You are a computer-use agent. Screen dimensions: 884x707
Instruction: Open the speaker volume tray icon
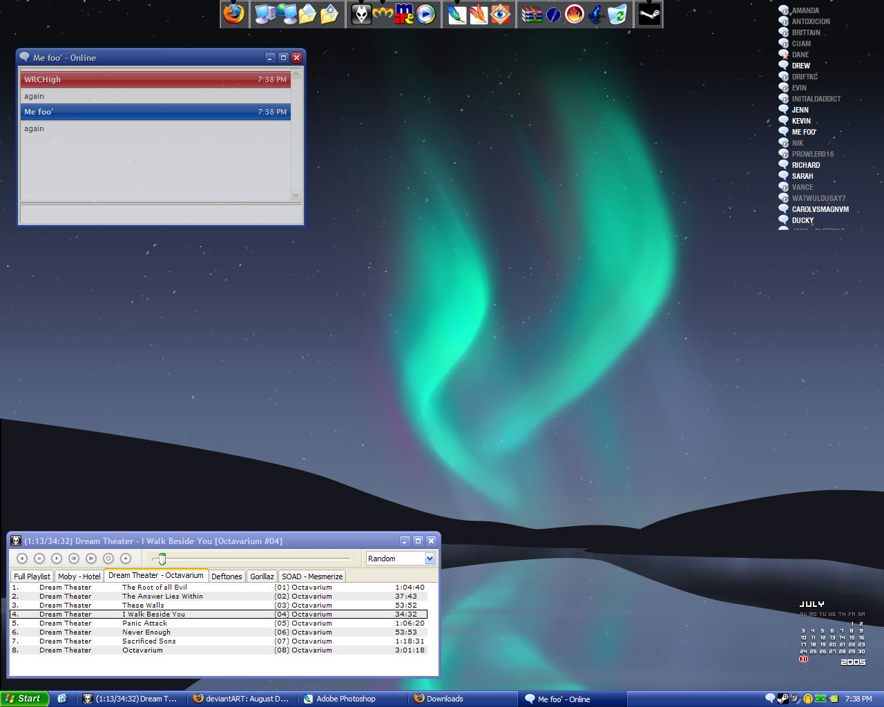(x=795, y=699)
